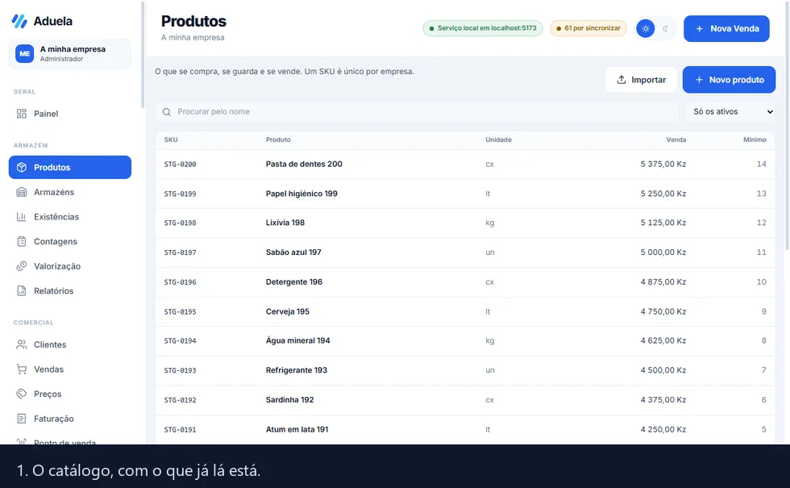Click the Preços tag icon

pyautogui.click(x=21, y=394)
